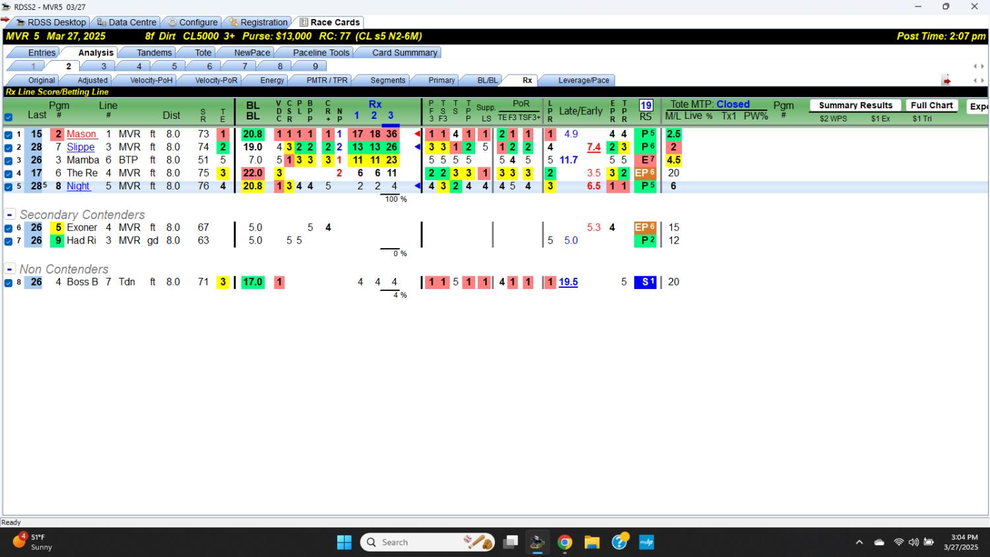Show hidden icons in the system tray
The image size is (990, 557).
[x=859, y=542]
